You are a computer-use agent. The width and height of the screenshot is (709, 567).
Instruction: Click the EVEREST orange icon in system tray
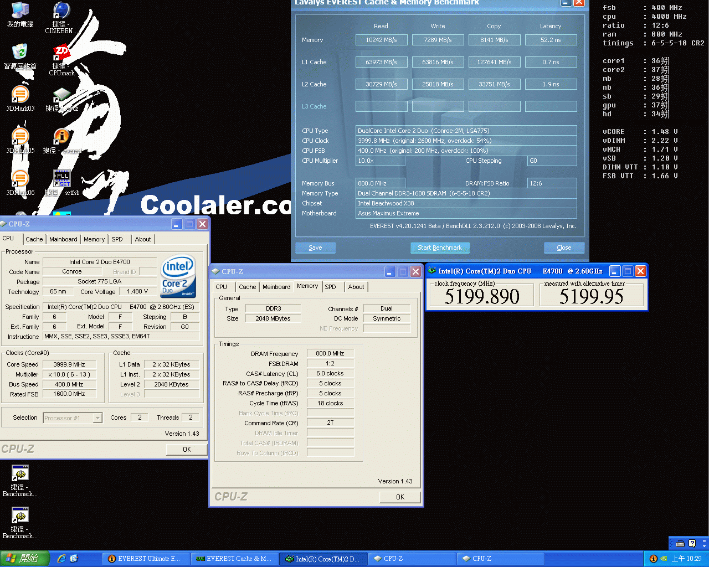pos(653,559)
